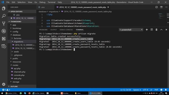
Task: Close the create_password_resets_table.php tab
Action: click(x=108, y=7)
